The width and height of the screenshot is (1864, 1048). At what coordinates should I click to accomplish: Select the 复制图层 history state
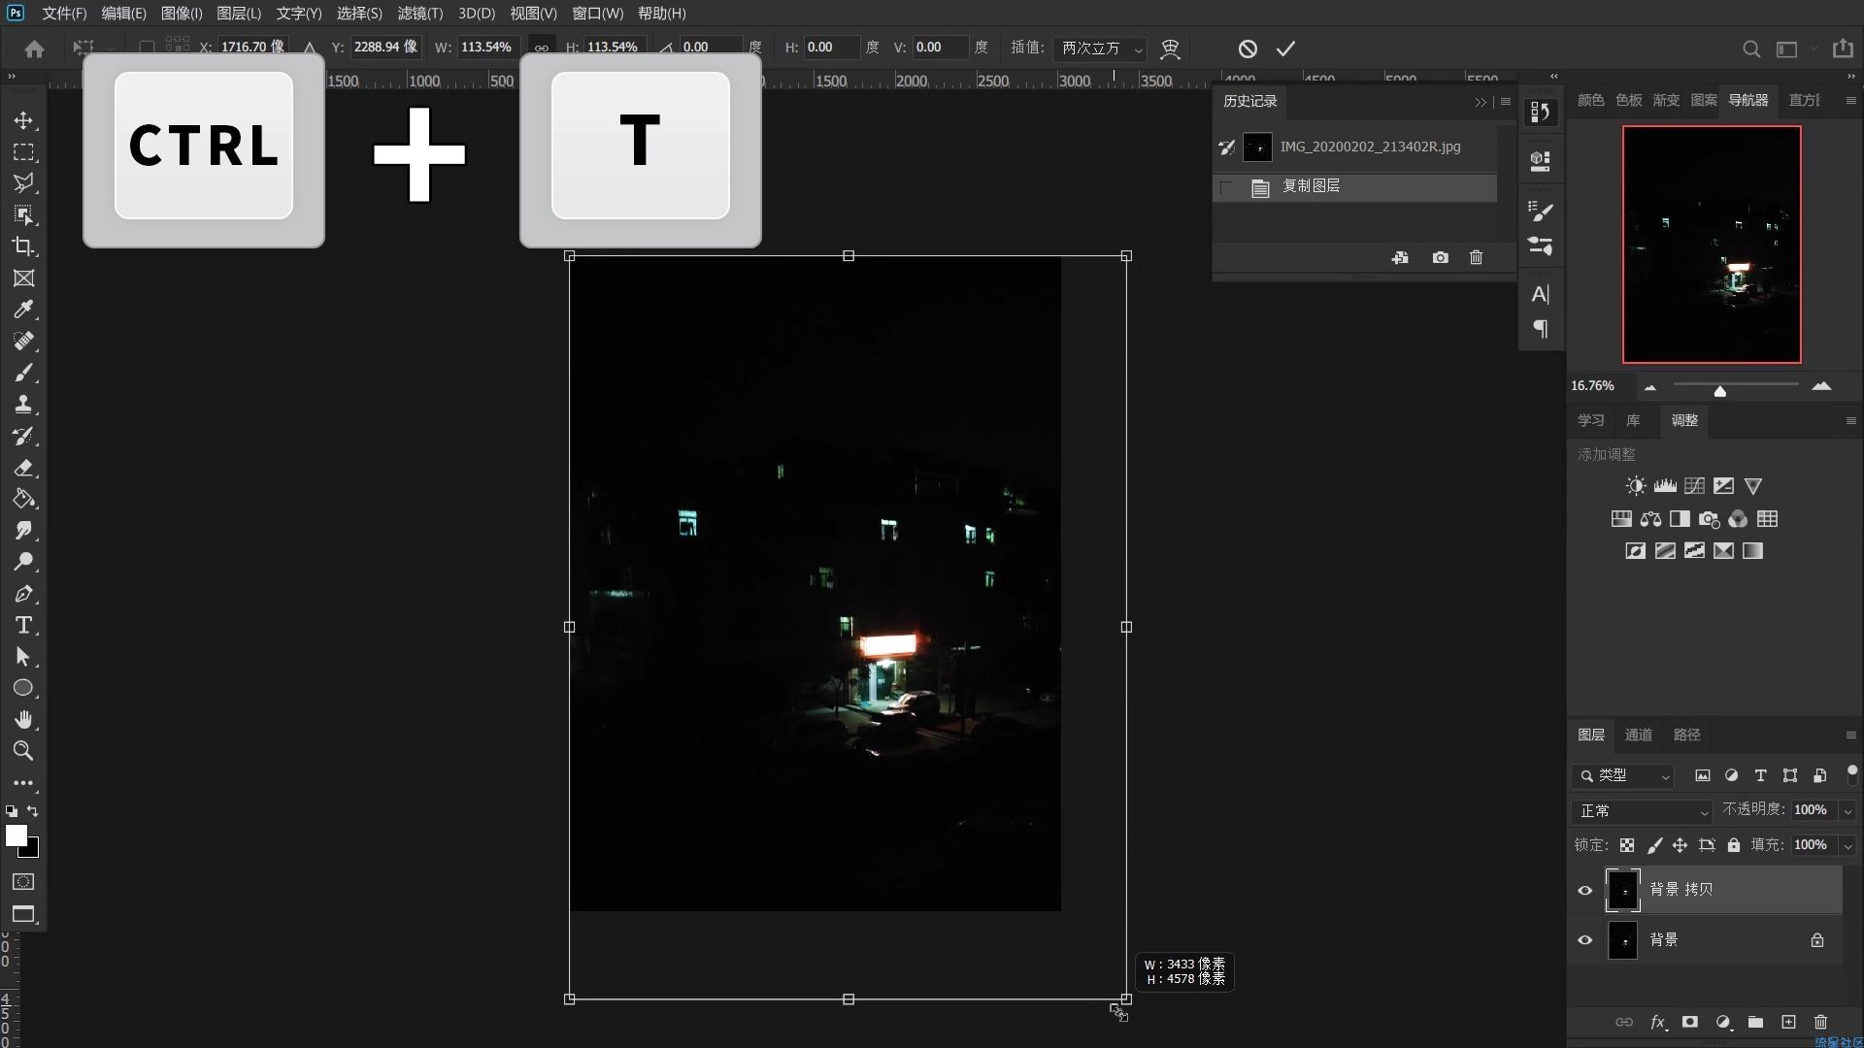click(1311, 186)
